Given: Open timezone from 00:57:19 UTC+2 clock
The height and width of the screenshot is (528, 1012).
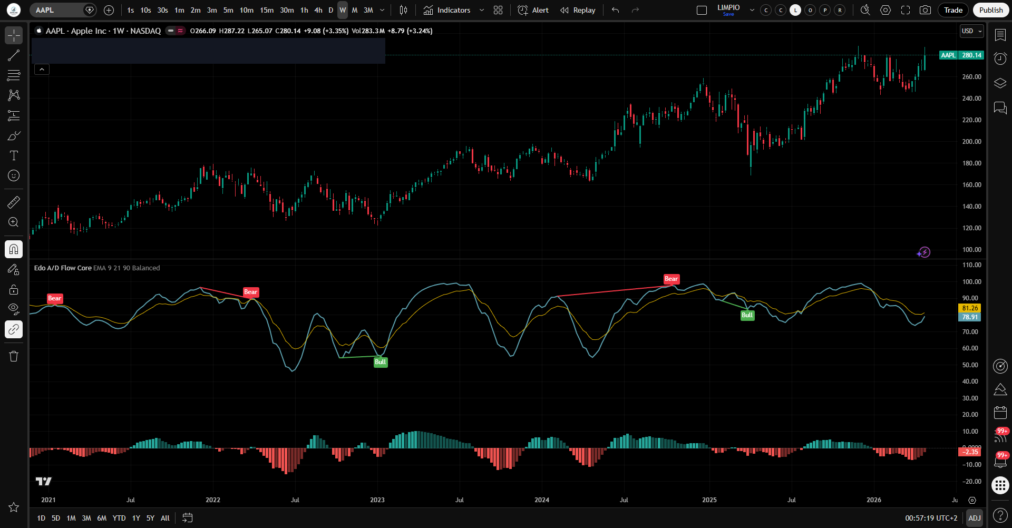Looking at the screenshot, I should coord(931,518).
